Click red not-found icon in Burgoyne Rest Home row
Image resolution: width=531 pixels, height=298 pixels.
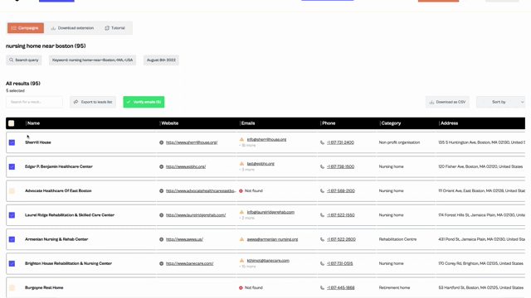(241, 288)
